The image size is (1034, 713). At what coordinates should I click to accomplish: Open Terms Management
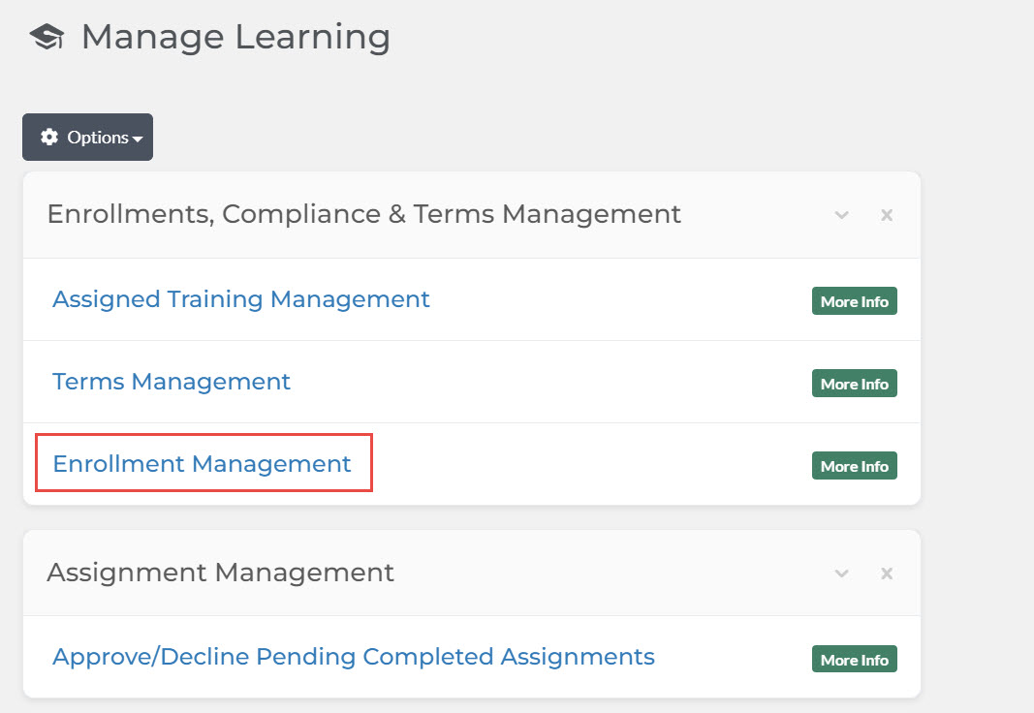171,382
